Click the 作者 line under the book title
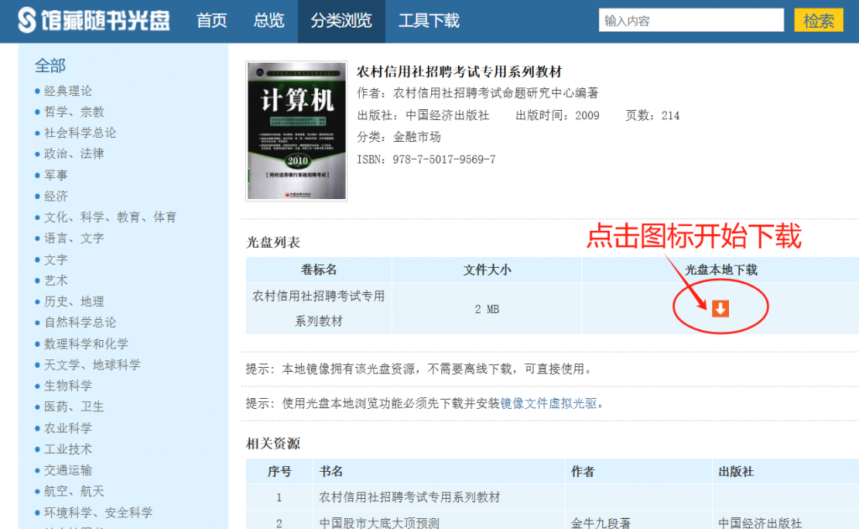This screenshot has width=859, height=529. (x=477, y=93)
